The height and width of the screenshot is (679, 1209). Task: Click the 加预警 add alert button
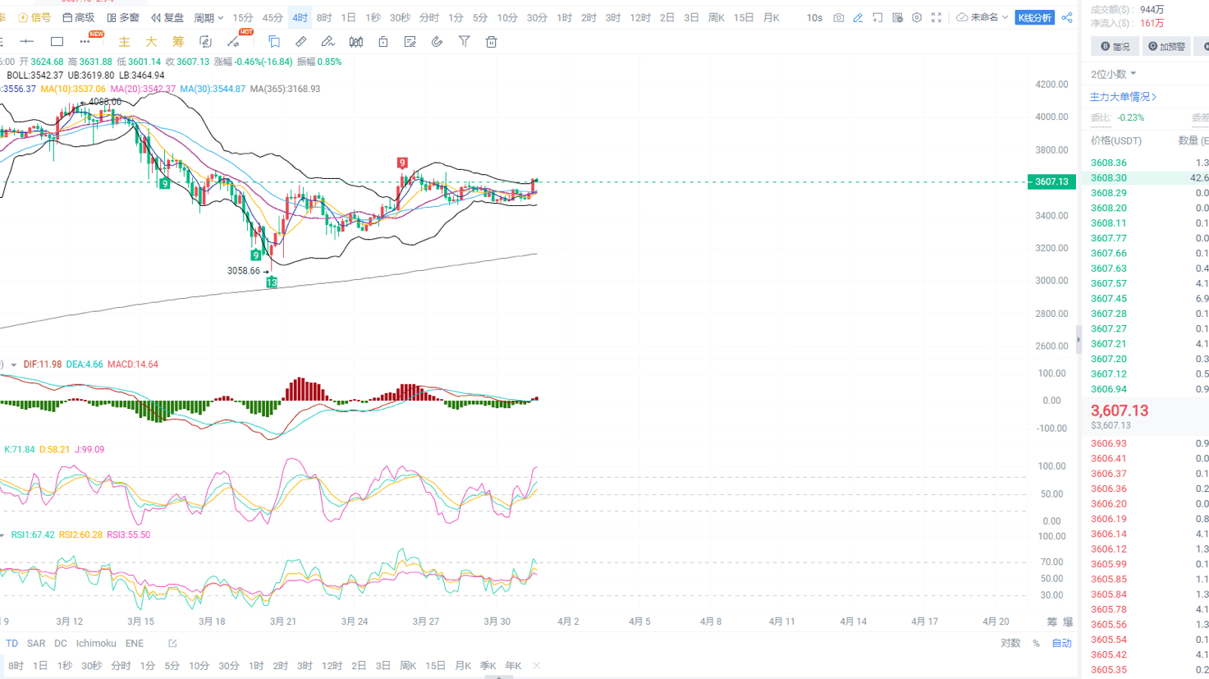(1166, 47)
